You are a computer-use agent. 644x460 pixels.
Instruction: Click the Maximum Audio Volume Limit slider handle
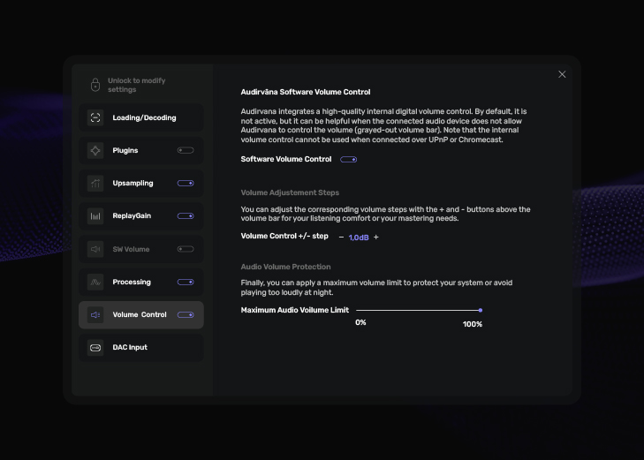click(480, 310)
